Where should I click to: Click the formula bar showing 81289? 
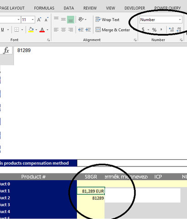pyautogui.click(x=100, y=56)
